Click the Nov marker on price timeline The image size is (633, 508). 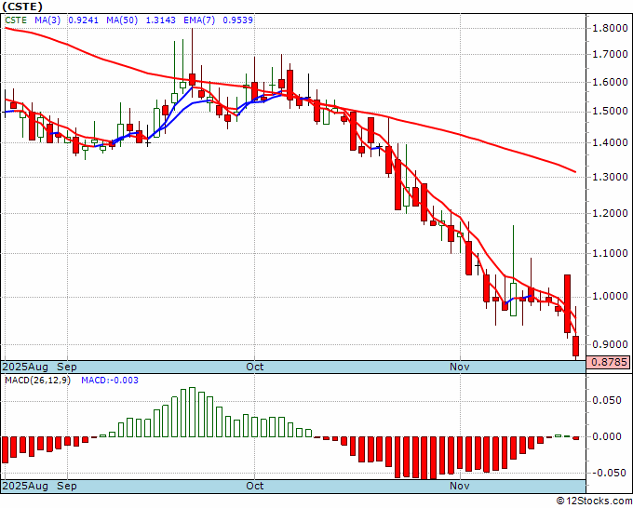[460, 367]
